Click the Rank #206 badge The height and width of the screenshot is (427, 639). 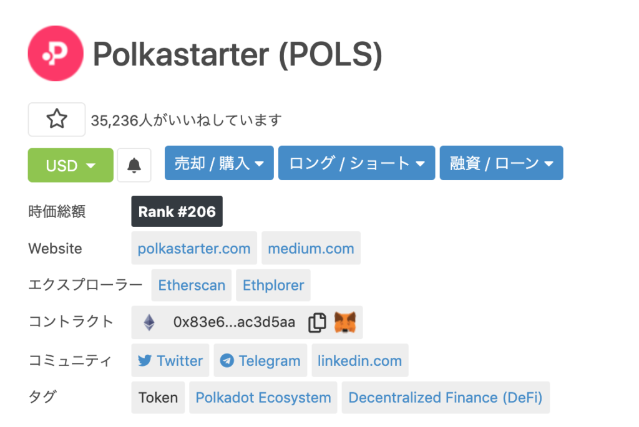coord(177,211)
